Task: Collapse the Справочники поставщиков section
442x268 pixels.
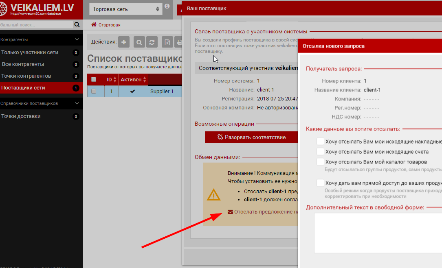Action: 77,103
